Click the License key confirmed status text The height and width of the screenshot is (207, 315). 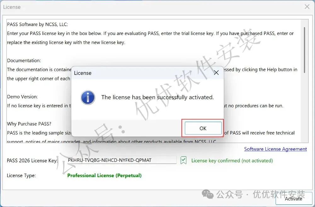pyautogui.click(x=232, y=160)
